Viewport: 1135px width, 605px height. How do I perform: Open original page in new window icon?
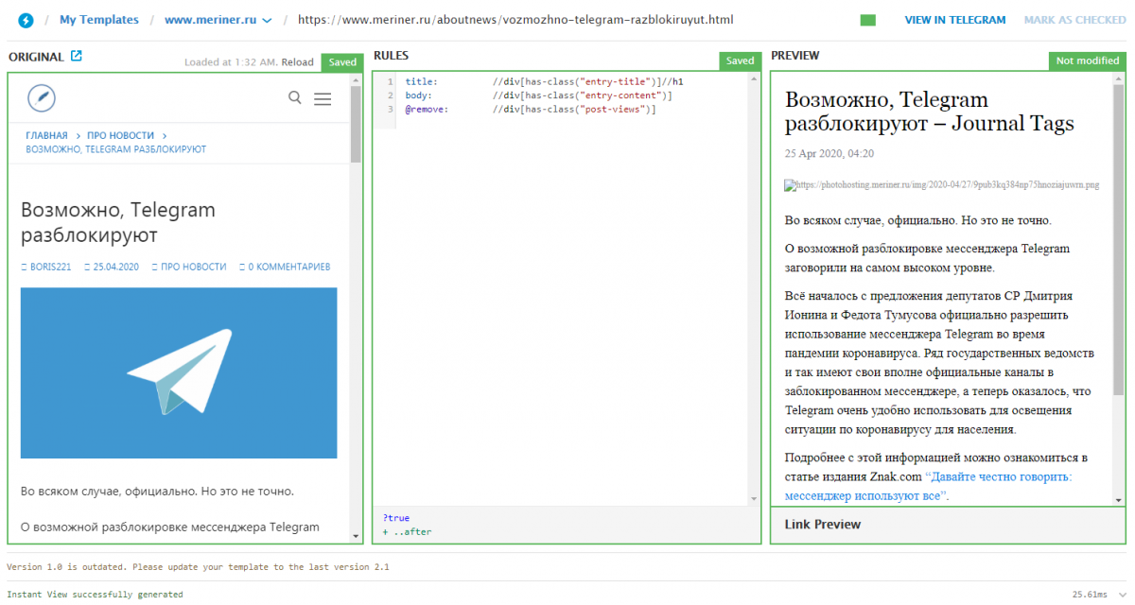click(77, 56)
